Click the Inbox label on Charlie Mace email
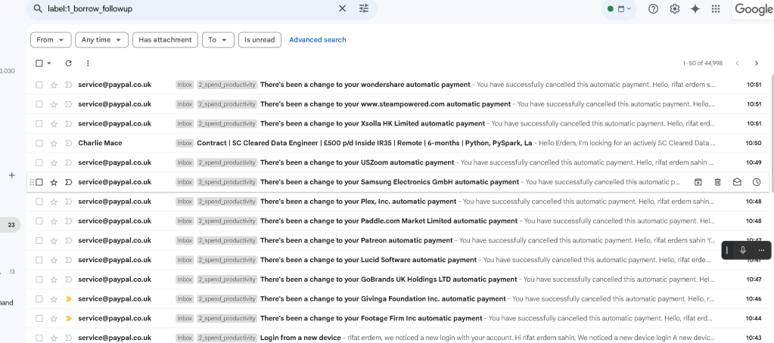774x343 pixels. [x=185, y=143]
